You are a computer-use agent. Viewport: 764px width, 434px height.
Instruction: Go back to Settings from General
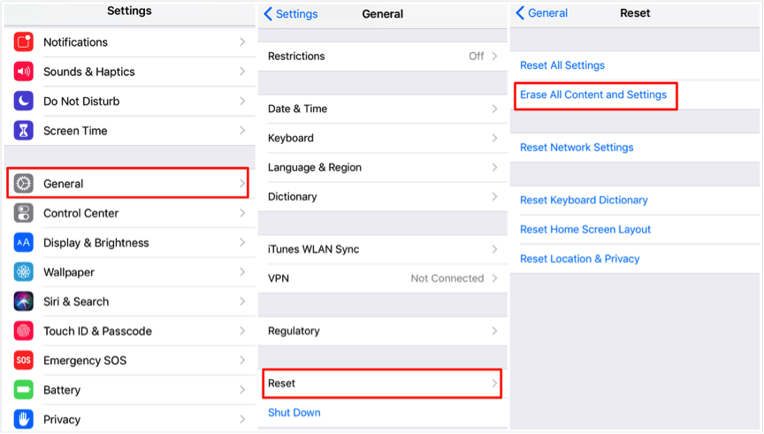291,14
